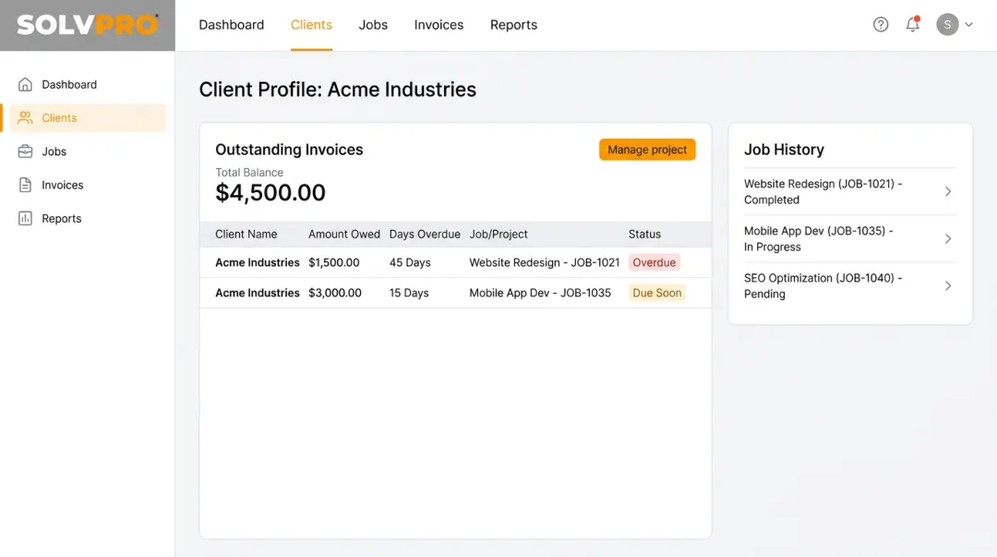Select Invoices label in the sidebar

[63, 185]
